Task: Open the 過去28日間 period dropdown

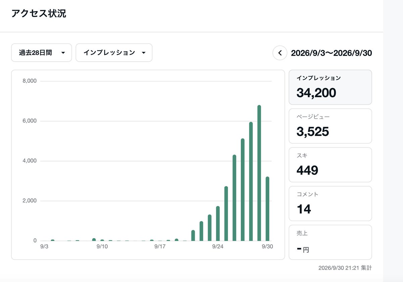Action: coord(42,53)
